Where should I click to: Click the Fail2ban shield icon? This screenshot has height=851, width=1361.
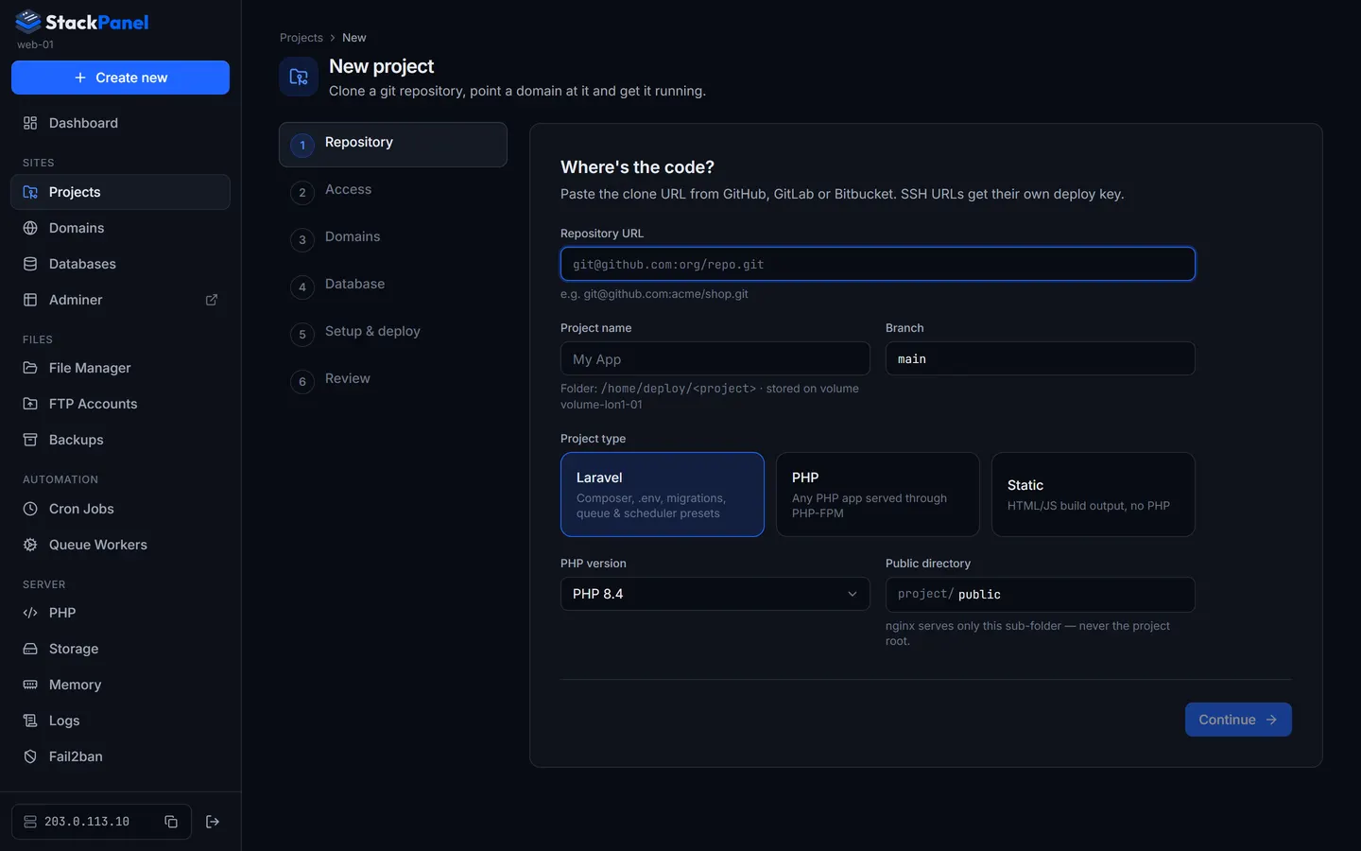30,756
